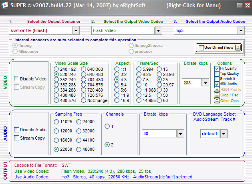Select 44100 audio sampling frequency

point(79,141)
